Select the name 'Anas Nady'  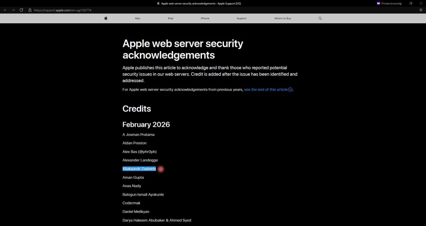132,186
